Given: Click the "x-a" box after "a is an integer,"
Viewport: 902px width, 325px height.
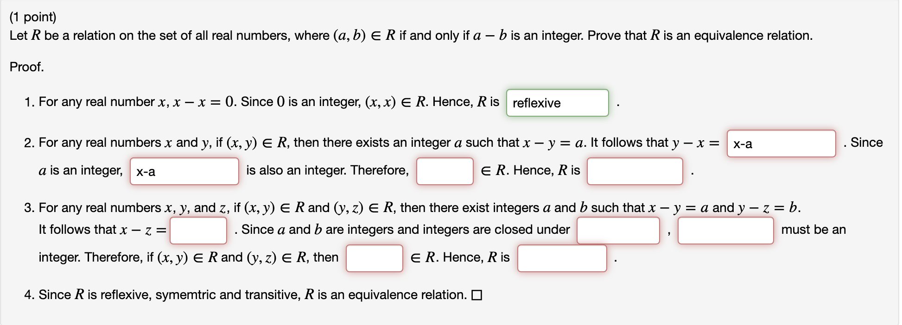Looking at the screenshot, I should [184, 172].
